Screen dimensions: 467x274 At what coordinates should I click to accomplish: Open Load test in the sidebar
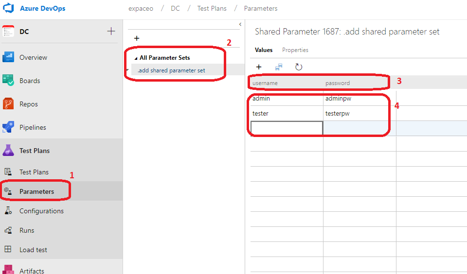[34, 250]
